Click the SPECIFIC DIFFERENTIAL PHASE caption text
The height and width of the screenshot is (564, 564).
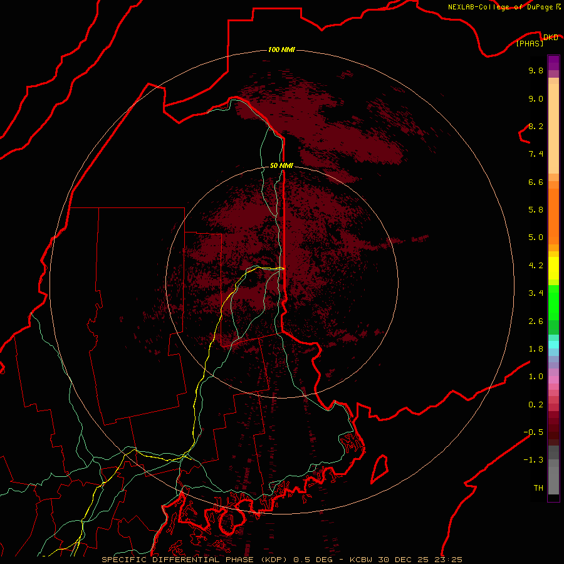(x=178, y=560)
